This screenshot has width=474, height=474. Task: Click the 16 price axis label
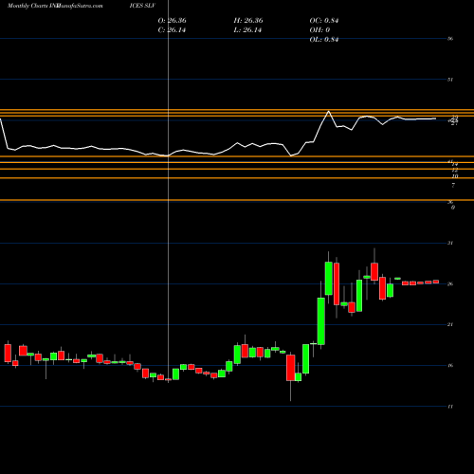pos(450,365)
